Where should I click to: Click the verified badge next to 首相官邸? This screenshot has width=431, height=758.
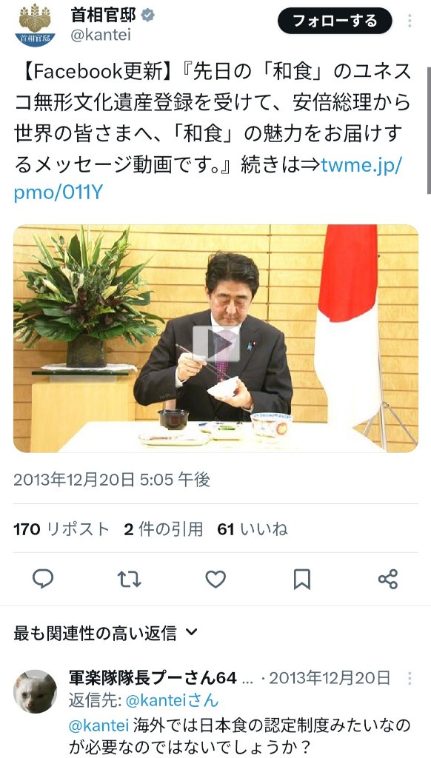tap(148, 16)
